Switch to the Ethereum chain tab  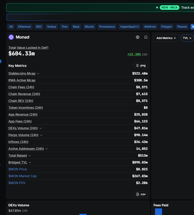pyautogui.click(x=24, y=27)
